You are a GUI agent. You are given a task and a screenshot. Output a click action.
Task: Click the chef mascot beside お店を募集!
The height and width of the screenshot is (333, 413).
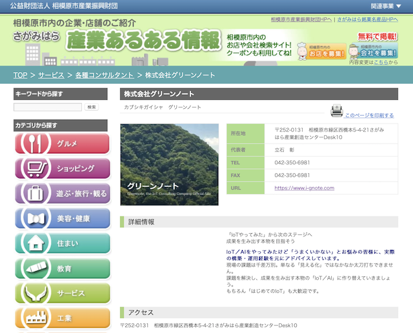point(302,51)
